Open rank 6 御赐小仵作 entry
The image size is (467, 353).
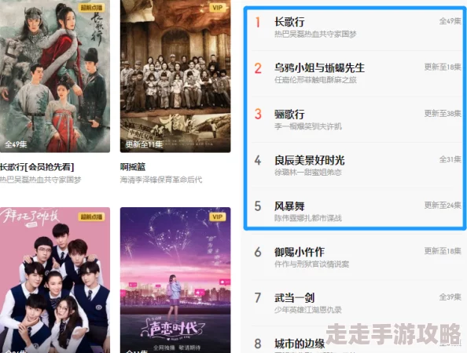point(356,257)
